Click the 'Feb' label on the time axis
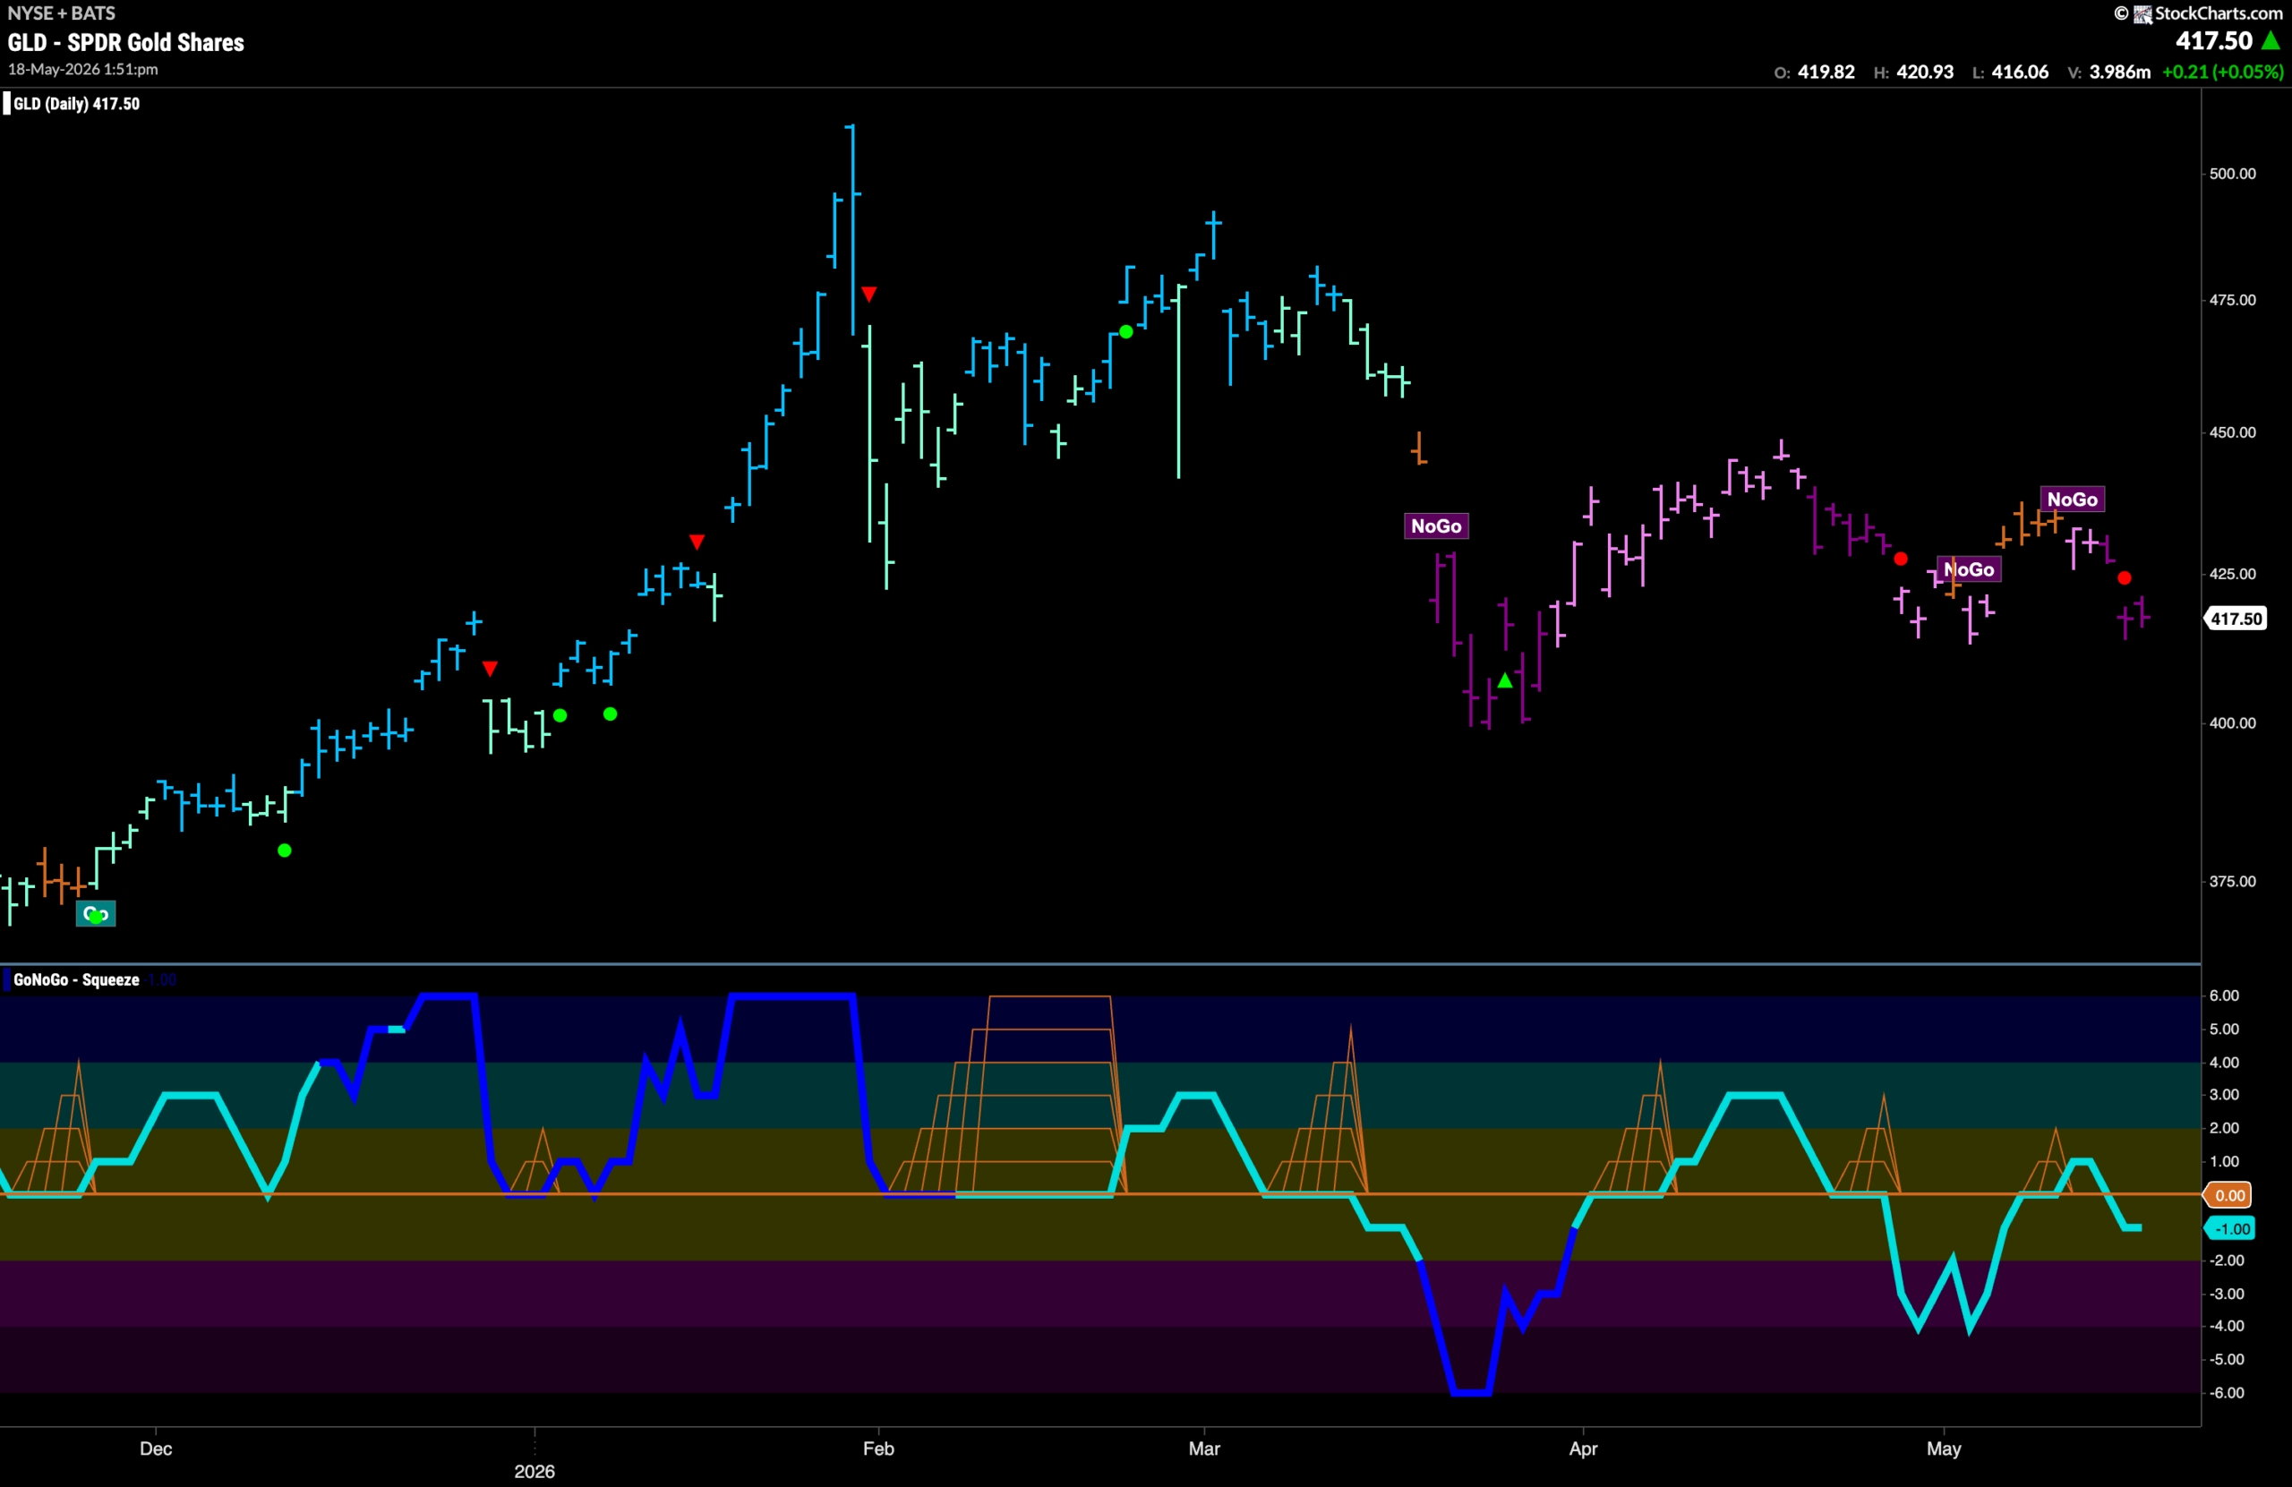 point(878,1449)
